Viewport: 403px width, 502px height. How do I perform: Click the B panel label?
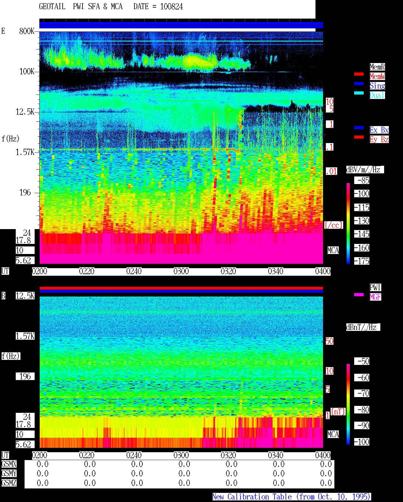3,296
